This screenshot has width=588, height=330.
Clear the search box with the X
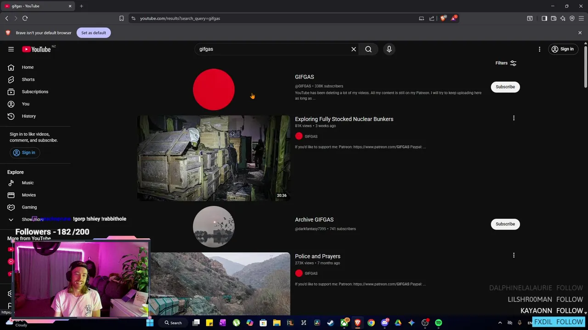tap(354, 49)
